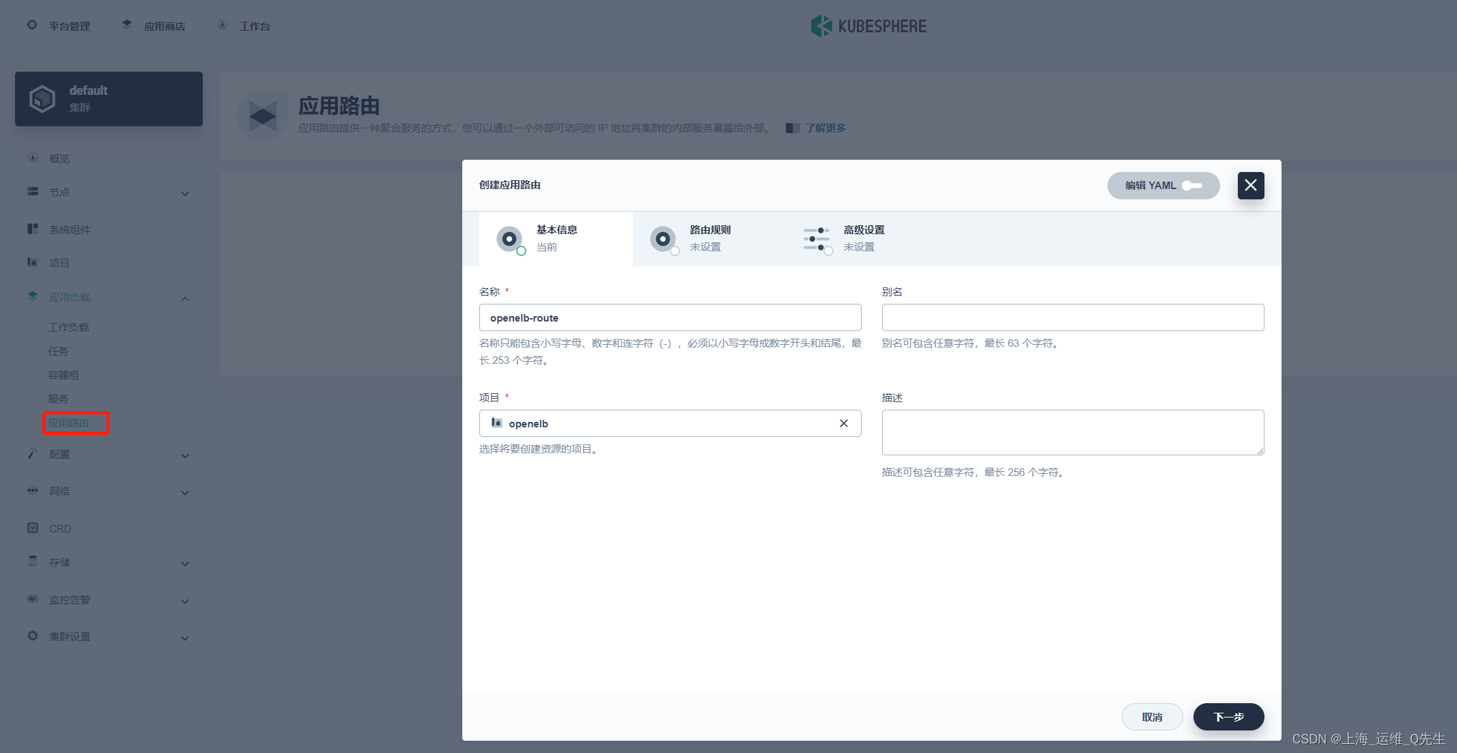Collapse the 应用负载 sidebar menu
The height and width of the screenshot is (753, 1457).
pos(185,299)
